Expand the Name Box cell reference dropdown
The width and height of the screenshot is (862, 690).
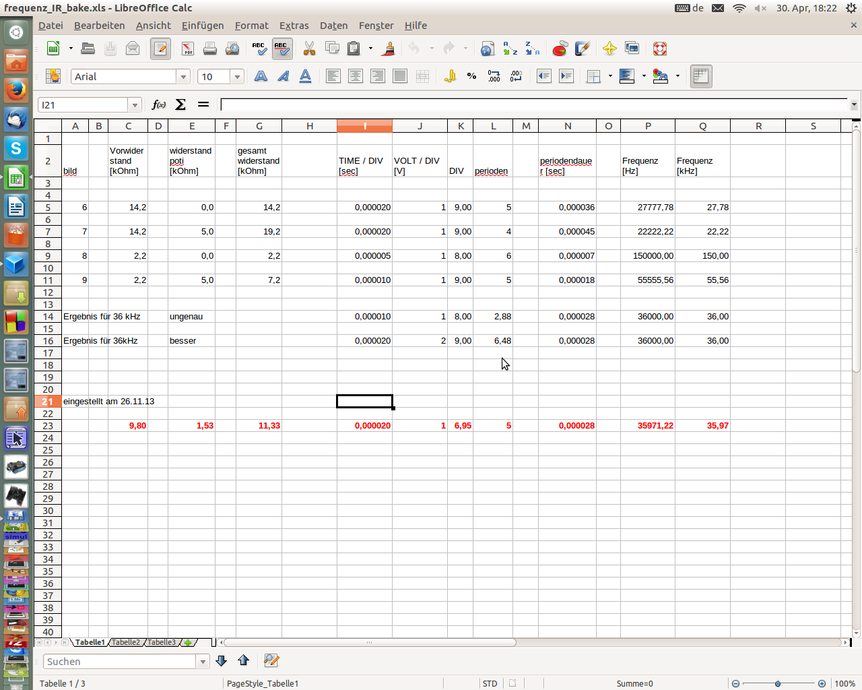pyautogui.click(x=135, y=105)
